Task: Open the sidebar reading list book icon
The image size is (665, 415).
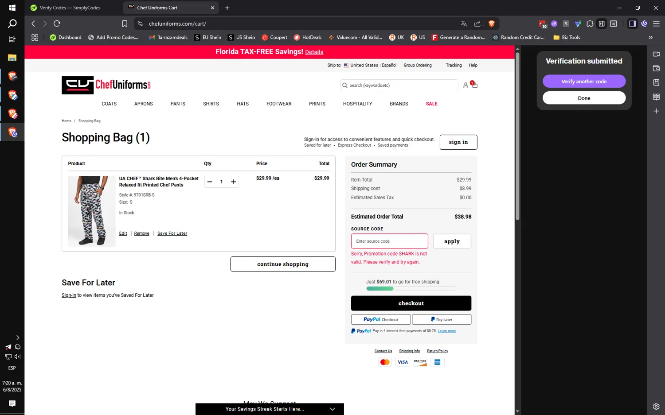Action: [656, 97]
